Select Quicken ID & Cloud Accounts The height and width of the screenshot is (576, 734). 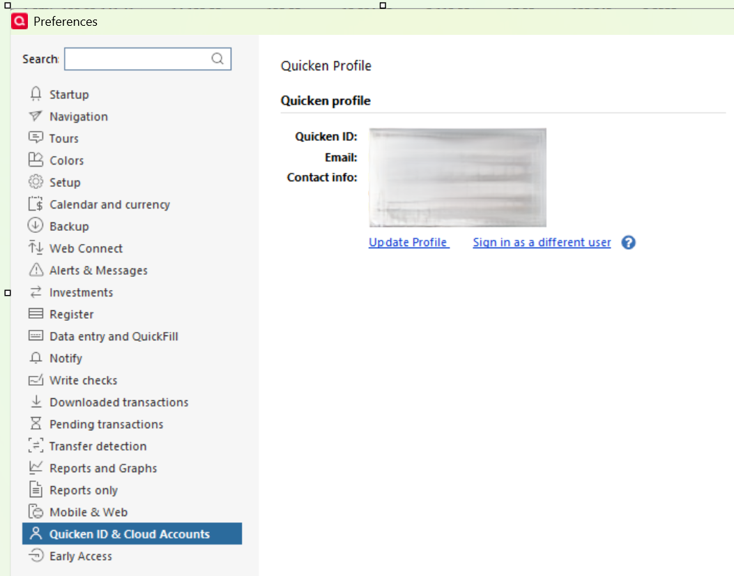tap(132, 534)
